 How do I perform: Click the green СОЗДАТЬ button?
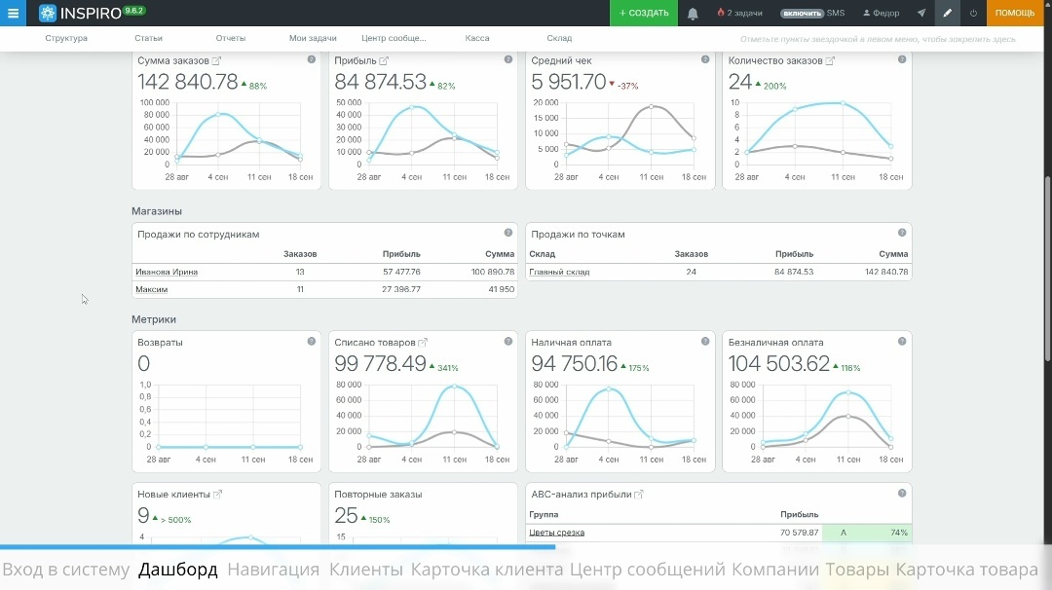pyautogui.click(x=644, y=13)
